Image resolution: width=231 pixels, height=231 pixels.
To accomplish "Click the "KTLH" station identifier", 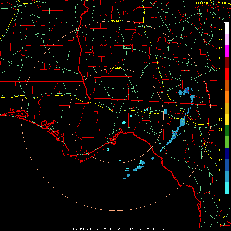I will tap(122, 229).
